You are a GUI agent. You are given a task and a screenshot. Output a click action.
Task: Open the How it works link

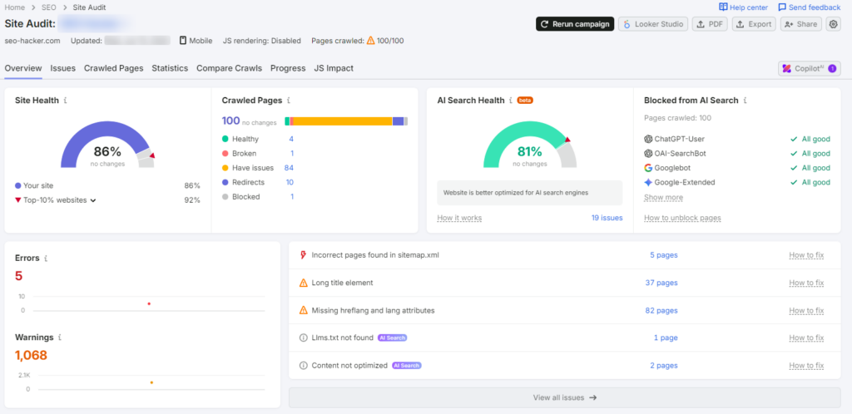point(459,218)
